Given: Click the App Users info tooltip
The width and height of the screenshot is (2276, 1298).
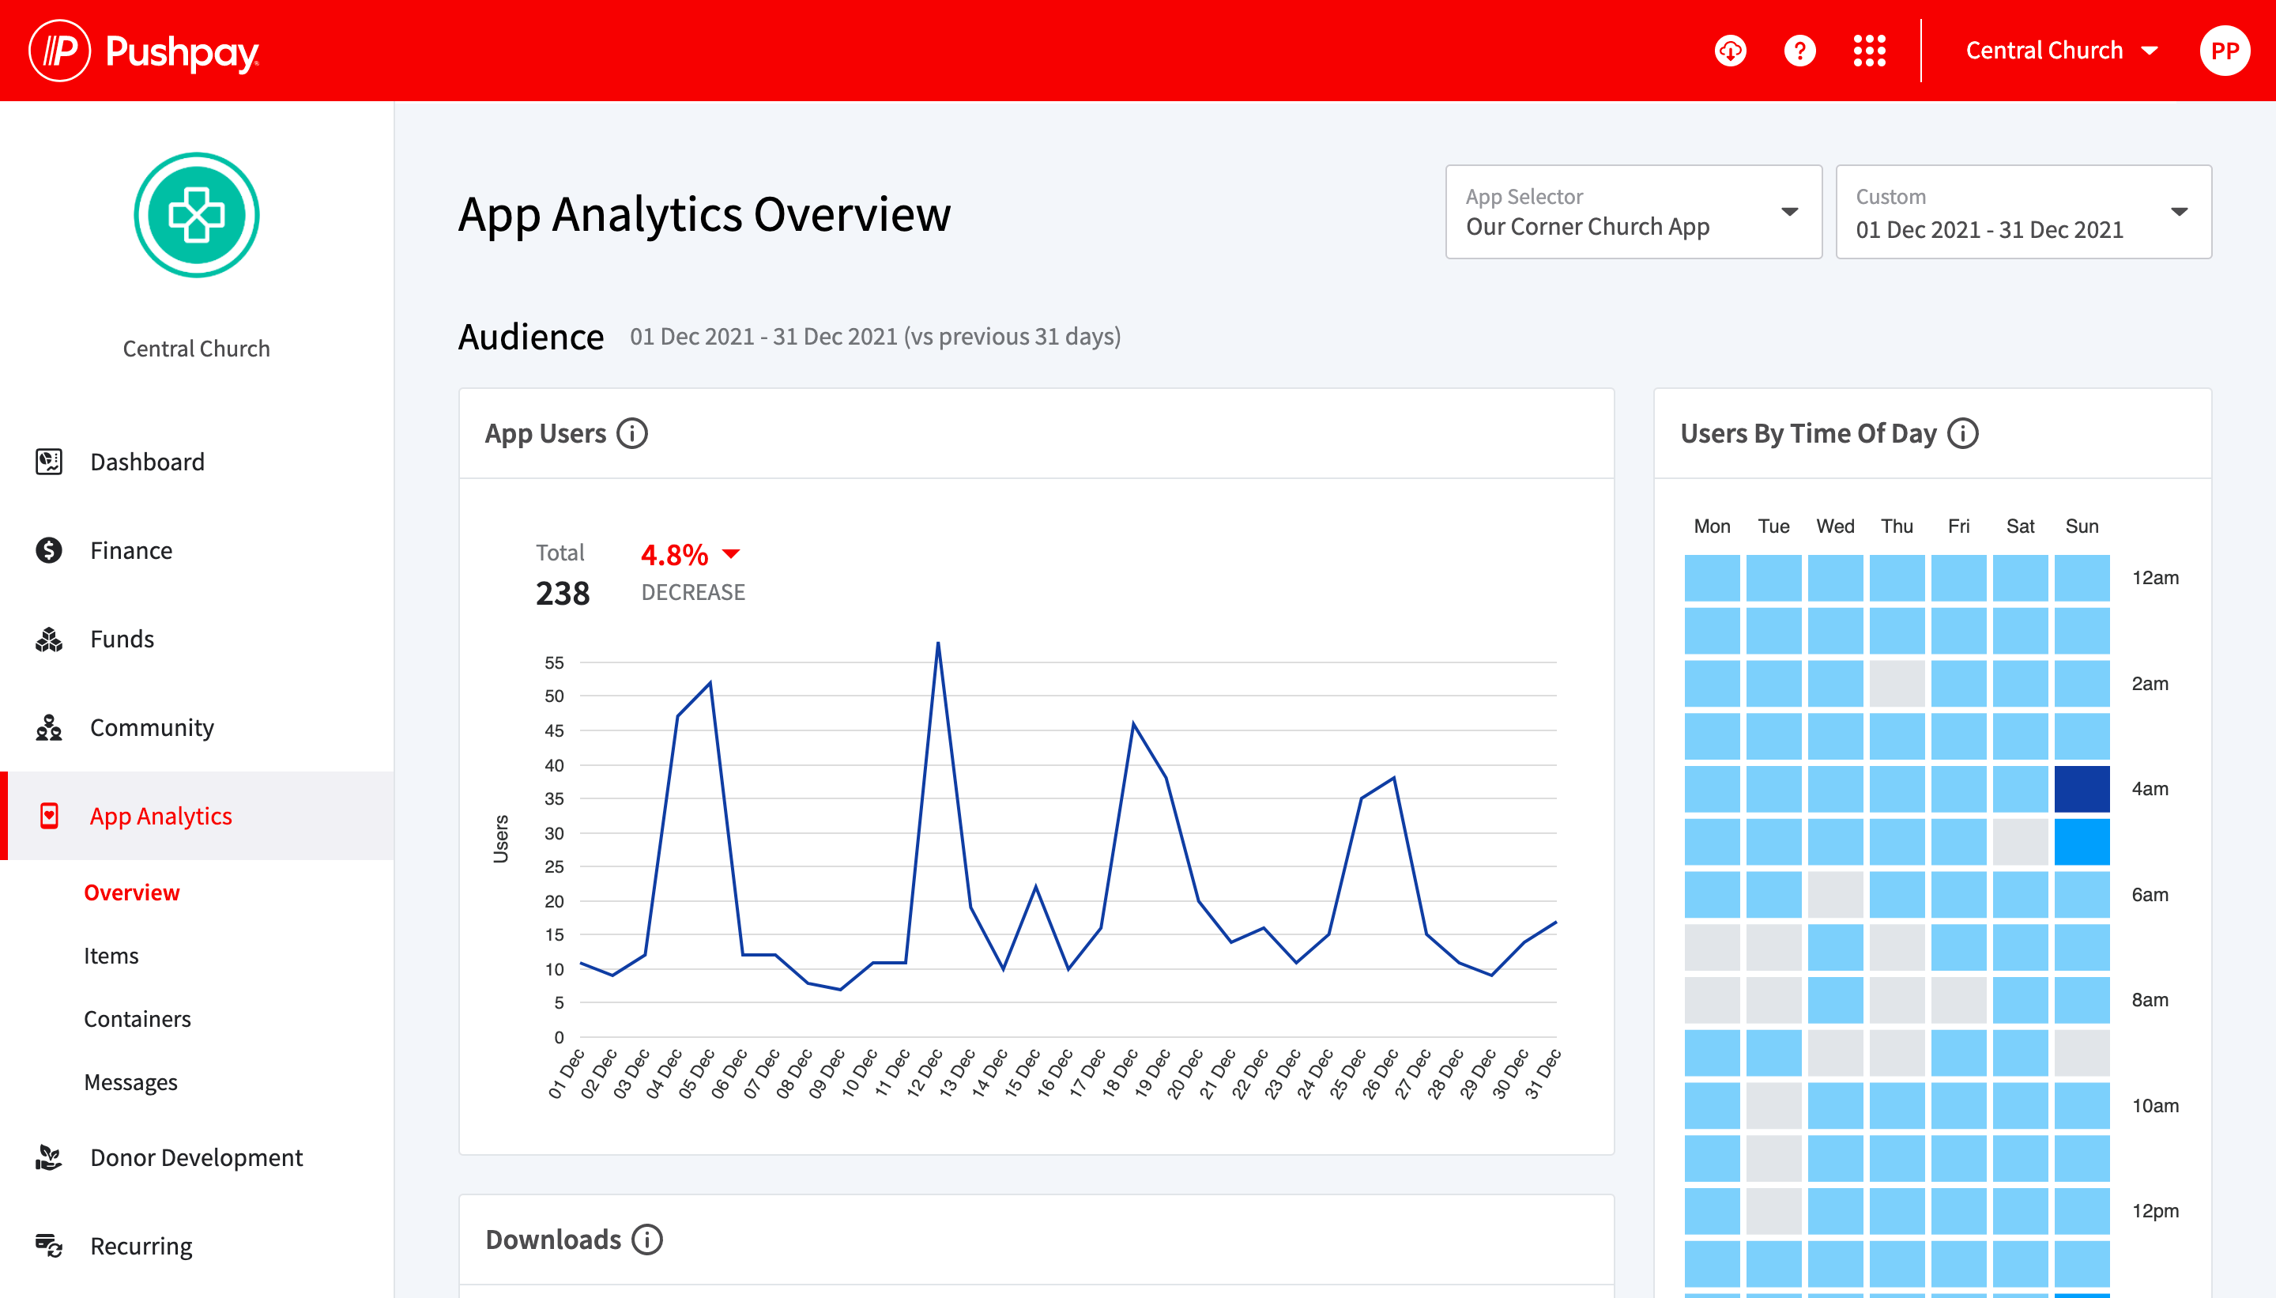Looking at the screenshot, I should (x=633, y=433).
